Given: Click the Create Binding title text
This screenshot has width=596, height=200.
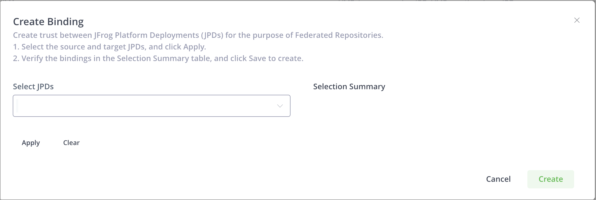Looking at the screenshot, I should pyautogui.click(x=48, y=21).
